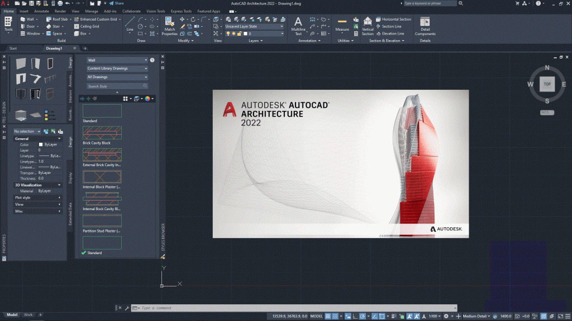Click Elevation Line button
The height and width of the screenshot is (321, 572).
click(x=390, y=33)
